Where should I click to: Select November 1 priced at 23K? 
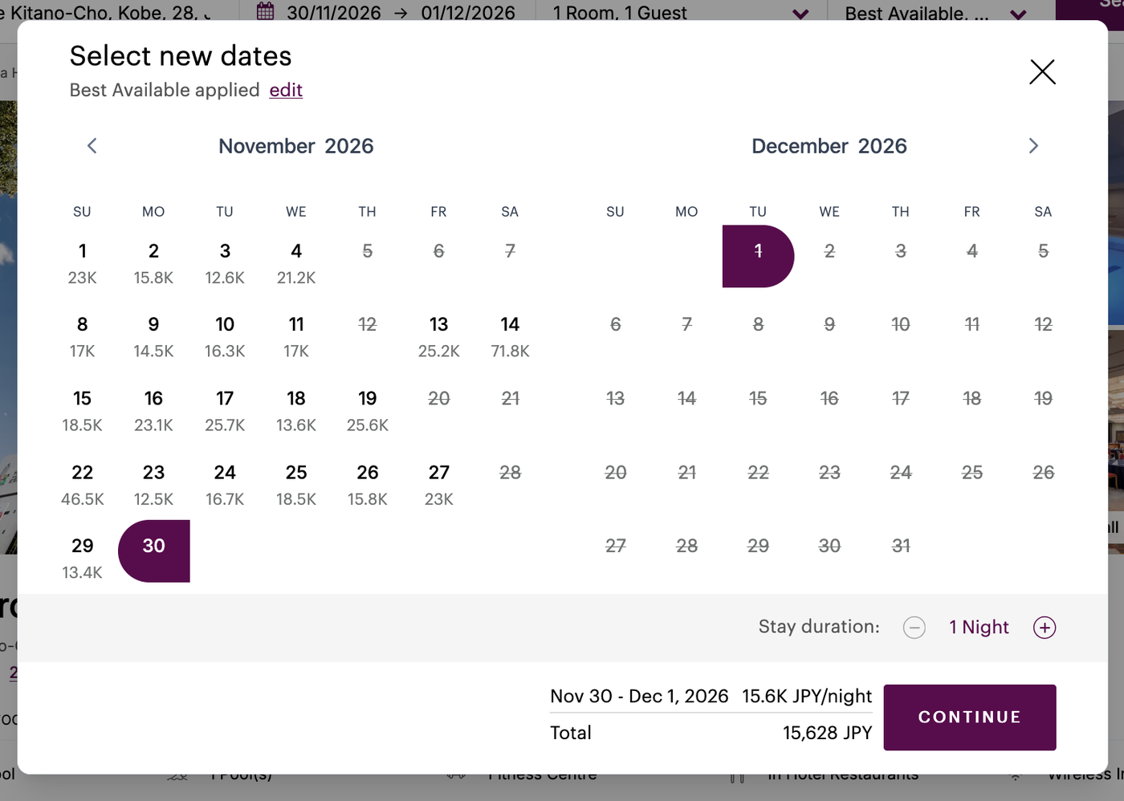(82, 263)
